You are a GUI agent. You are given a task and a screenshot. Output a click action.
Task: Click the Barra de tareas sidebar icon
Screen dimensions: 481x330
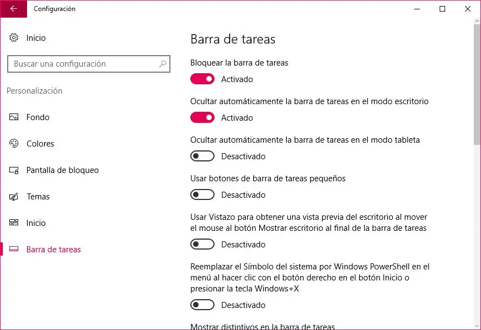14,250
